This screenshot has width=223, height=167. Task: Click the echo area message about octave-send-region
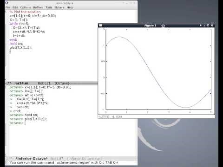(64, 162)
